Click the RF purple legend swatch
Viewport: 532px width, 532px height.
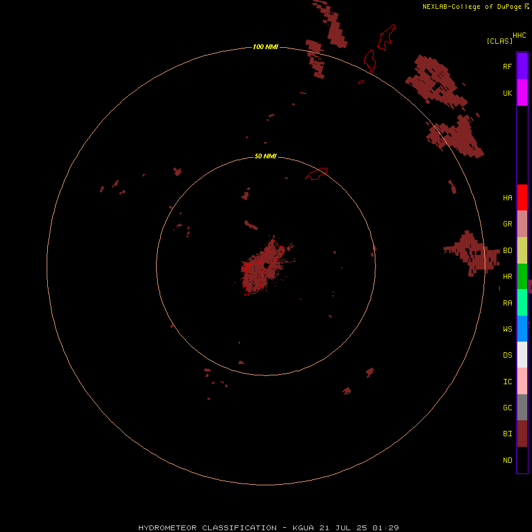tap(522, 66)
